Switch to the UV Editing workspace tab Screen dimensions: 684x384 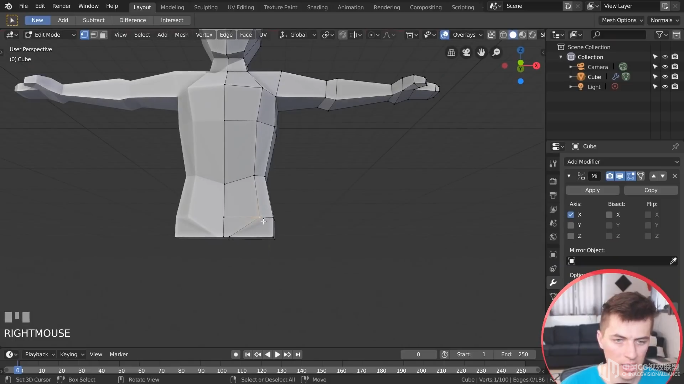(x=241, y=7)
